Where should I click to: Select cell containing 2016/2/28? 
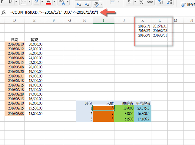point(160,31)
